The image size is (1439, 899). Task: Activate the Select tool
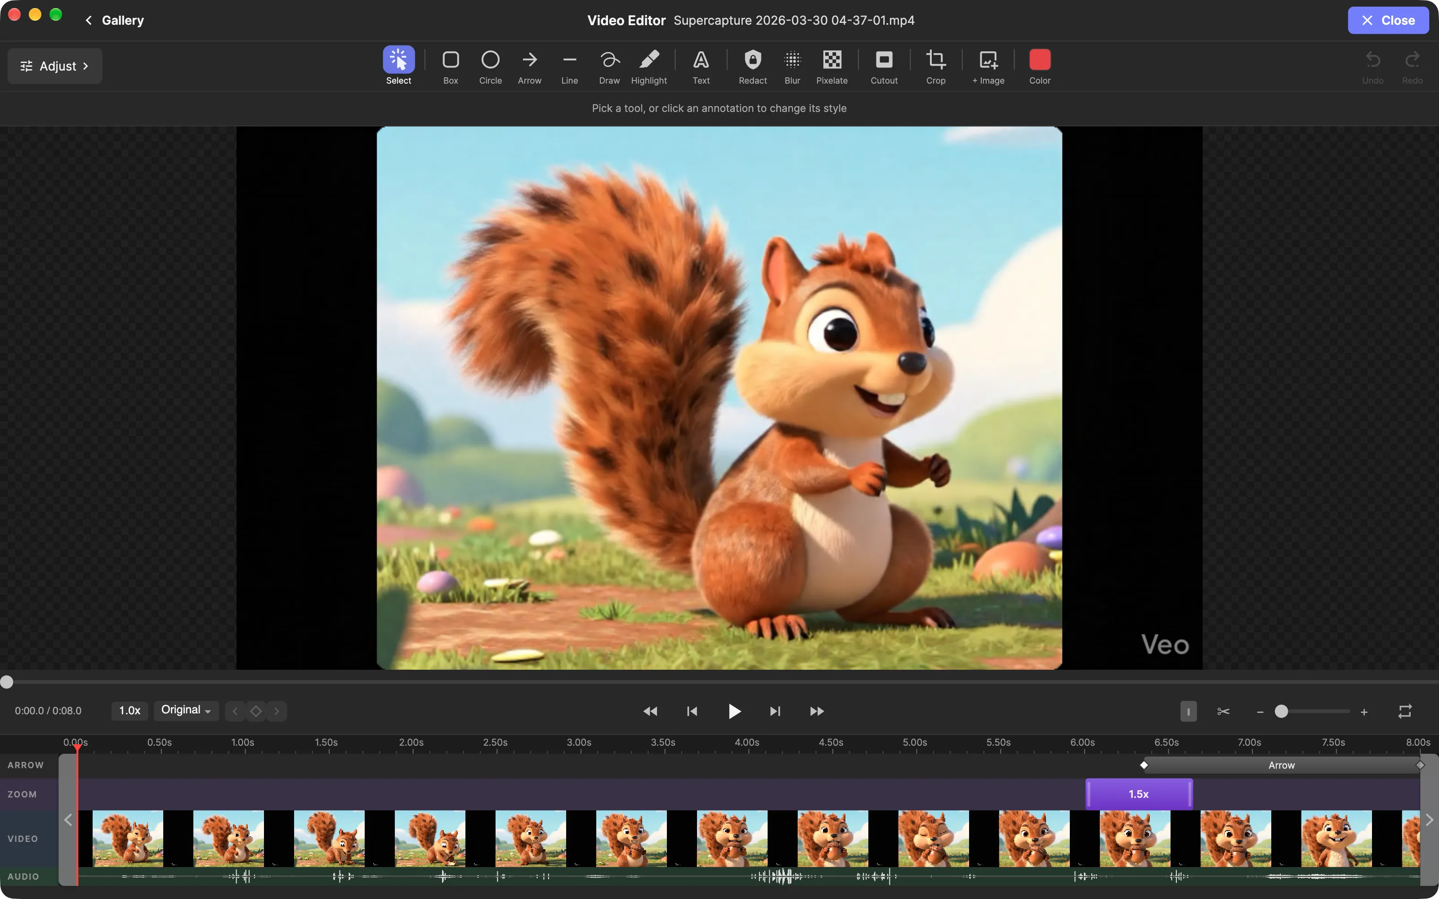pyautogui.click(x=398, y=66)
